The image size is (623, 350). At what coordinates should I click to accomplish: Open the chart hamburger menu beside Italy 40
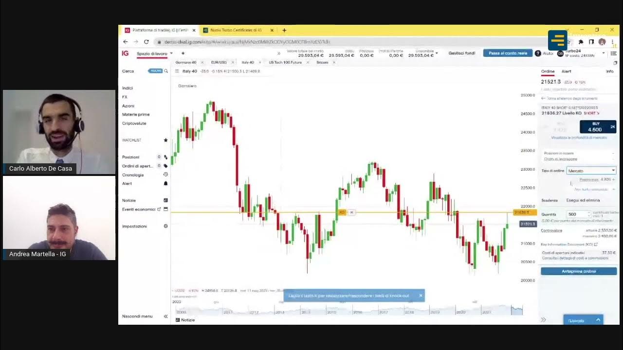click(x=177, y=71)
